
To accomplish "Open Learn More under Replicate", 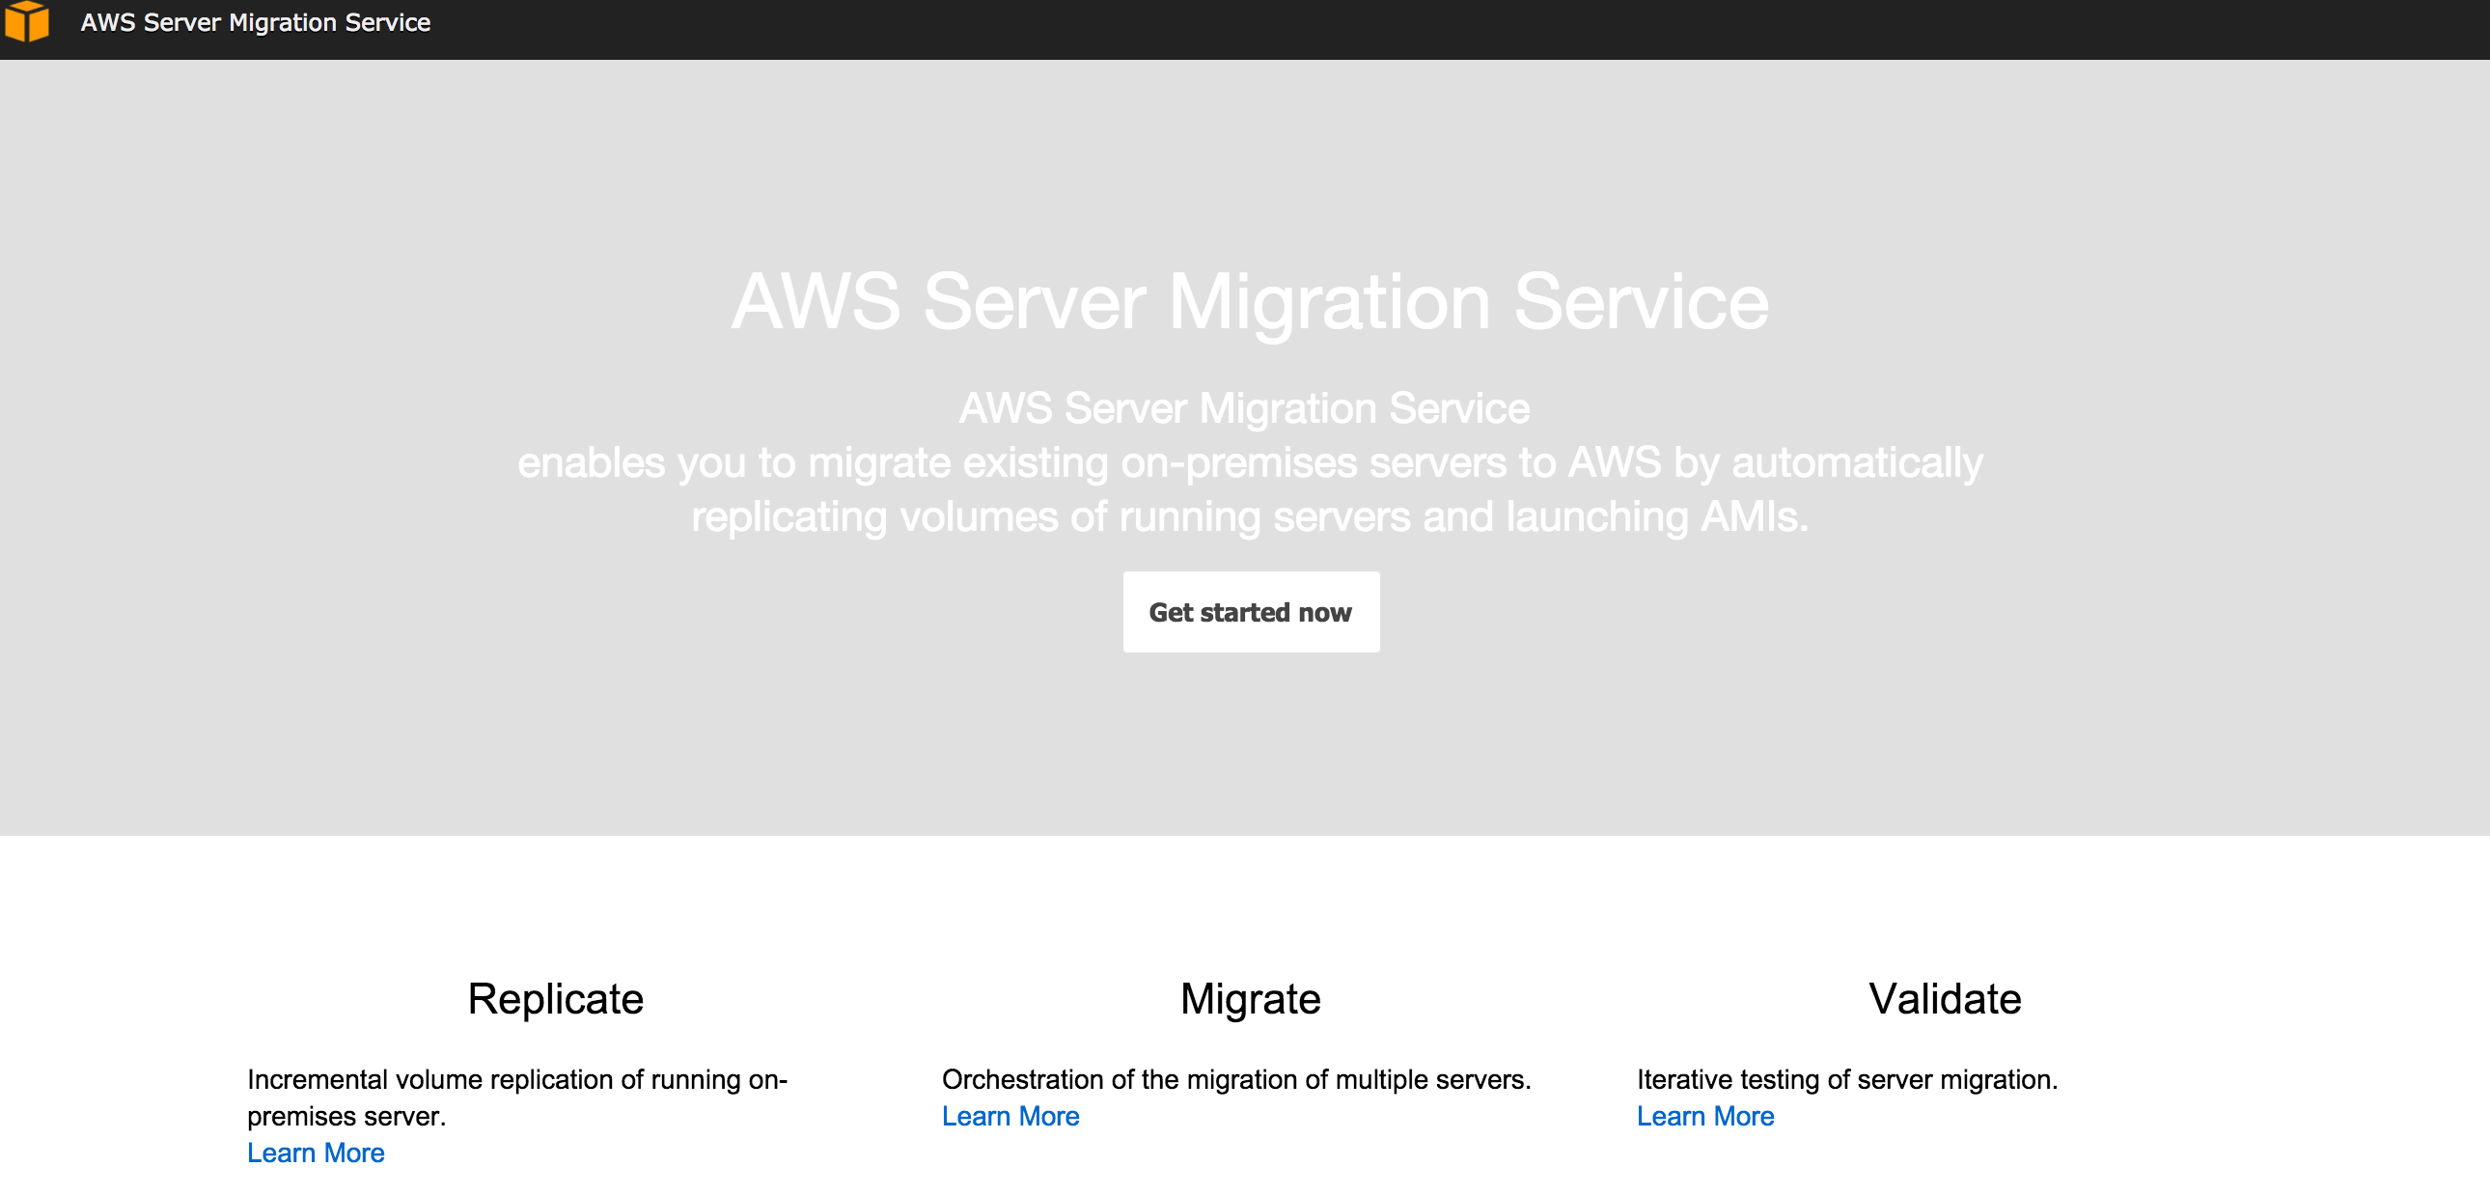I will pos(316,1153).
